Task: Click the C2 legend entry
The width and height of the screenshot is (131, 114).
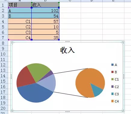Action: click(115, 87)
